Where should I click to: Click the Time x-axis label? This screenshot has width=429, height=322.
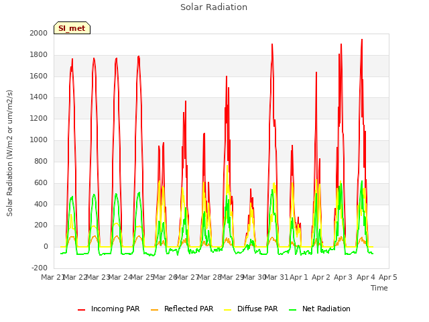(379, 288)
